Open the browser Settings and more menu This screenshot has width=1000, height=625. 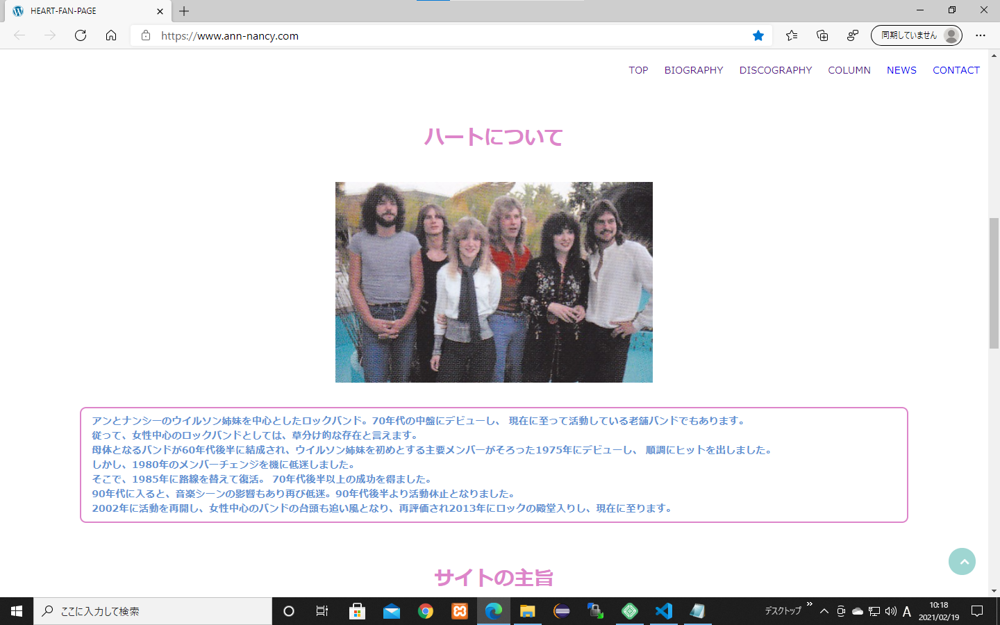981,35
